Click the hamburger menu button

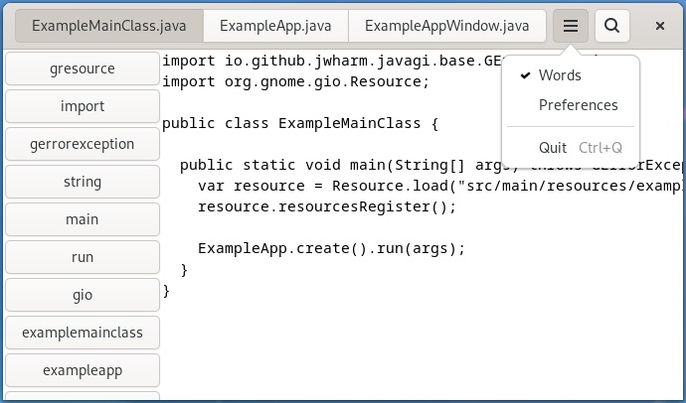click(x=570, y=26)
